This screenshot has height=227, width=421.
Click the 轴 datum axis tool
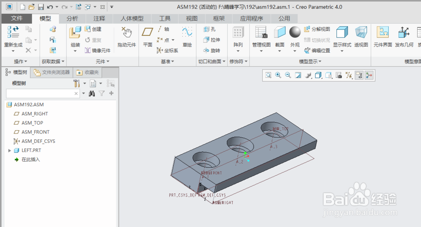[163, 29]
